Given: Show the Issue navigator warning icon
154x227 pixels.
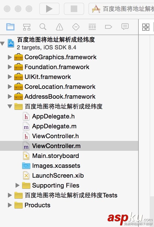Looking at the screenshot, I should 60,27.
